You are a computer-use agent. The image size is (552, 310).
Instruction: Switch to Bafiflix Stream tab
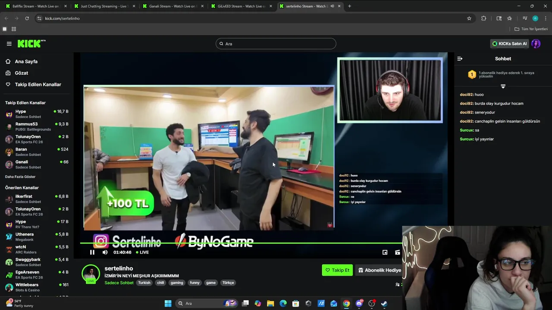coord(35,6)
